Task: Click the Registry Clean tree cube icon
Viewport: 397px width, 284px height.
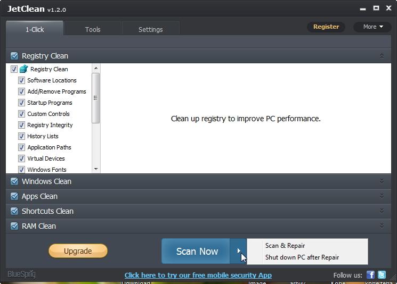Action: point(23,69)
